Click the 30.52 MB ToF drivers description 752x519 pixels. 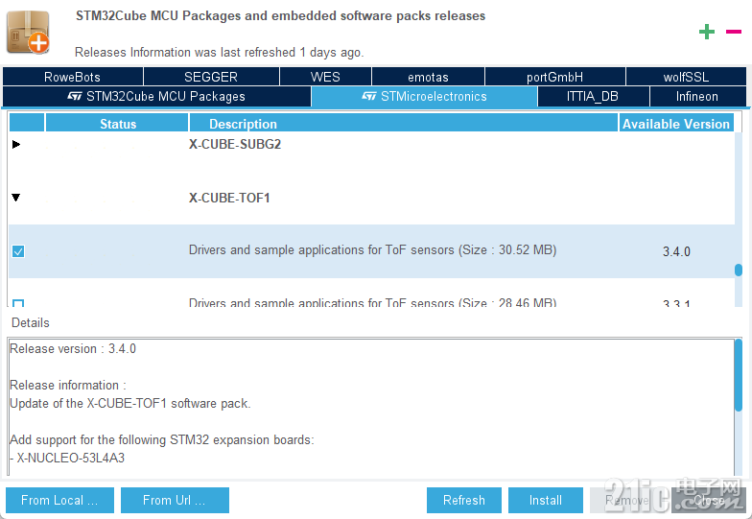pos(372,250)
